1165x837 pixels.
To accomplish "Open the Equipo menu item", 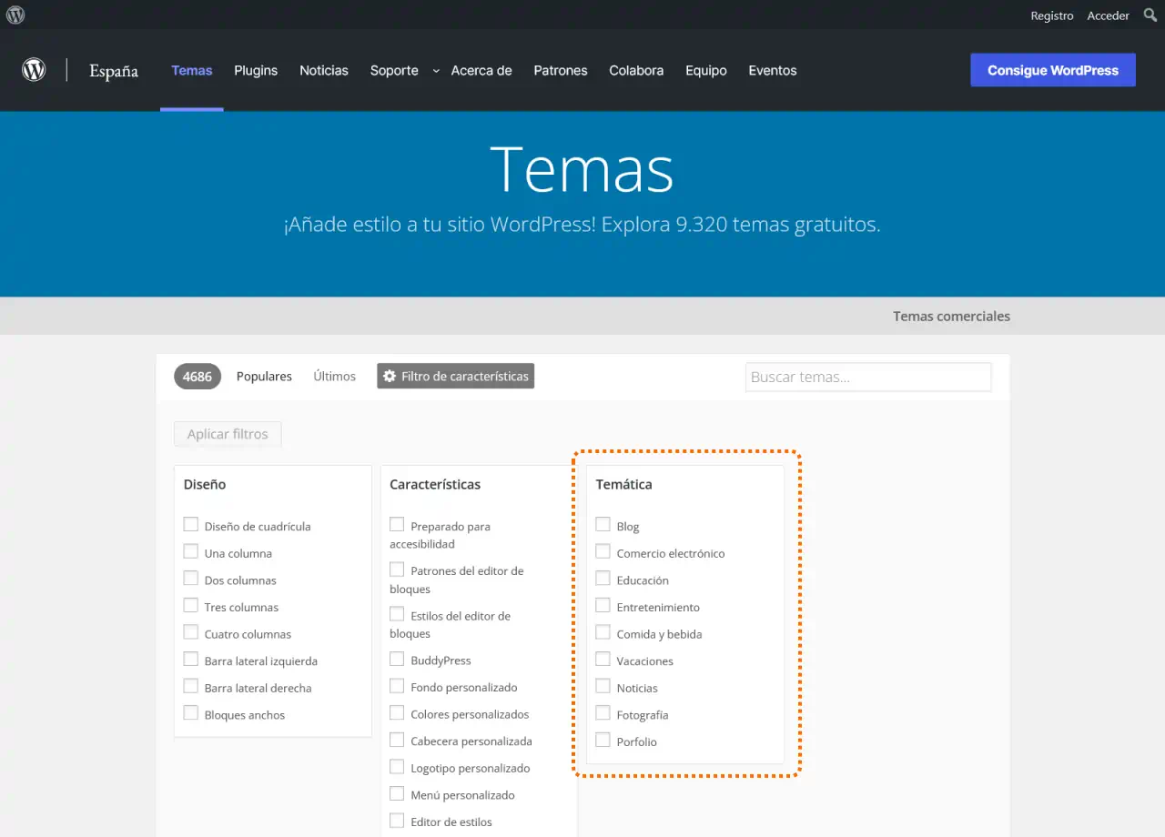I will pos(706,70).
